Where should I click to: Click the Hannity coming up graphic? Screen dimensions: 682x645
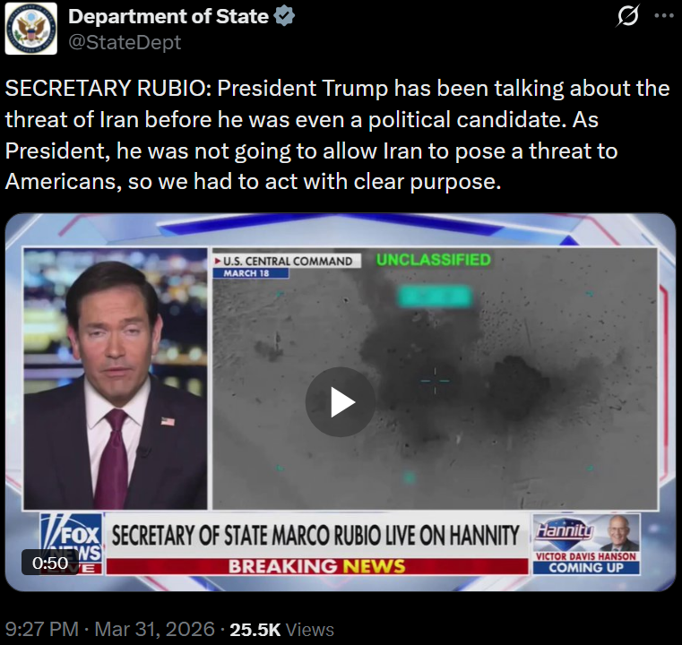point(586,544)
